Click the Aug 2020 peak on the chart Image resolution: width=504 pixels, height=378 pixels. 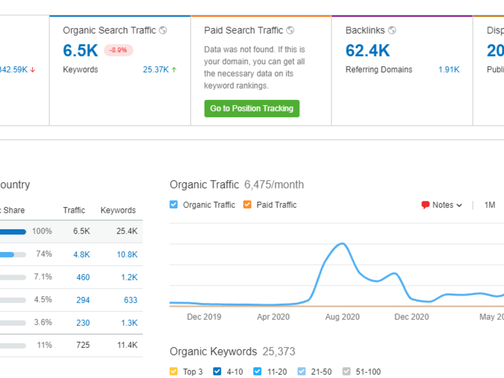342,243
